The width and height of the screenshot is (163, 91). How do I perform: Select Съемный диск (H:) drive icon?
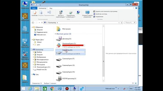click(x=59, y=73)
